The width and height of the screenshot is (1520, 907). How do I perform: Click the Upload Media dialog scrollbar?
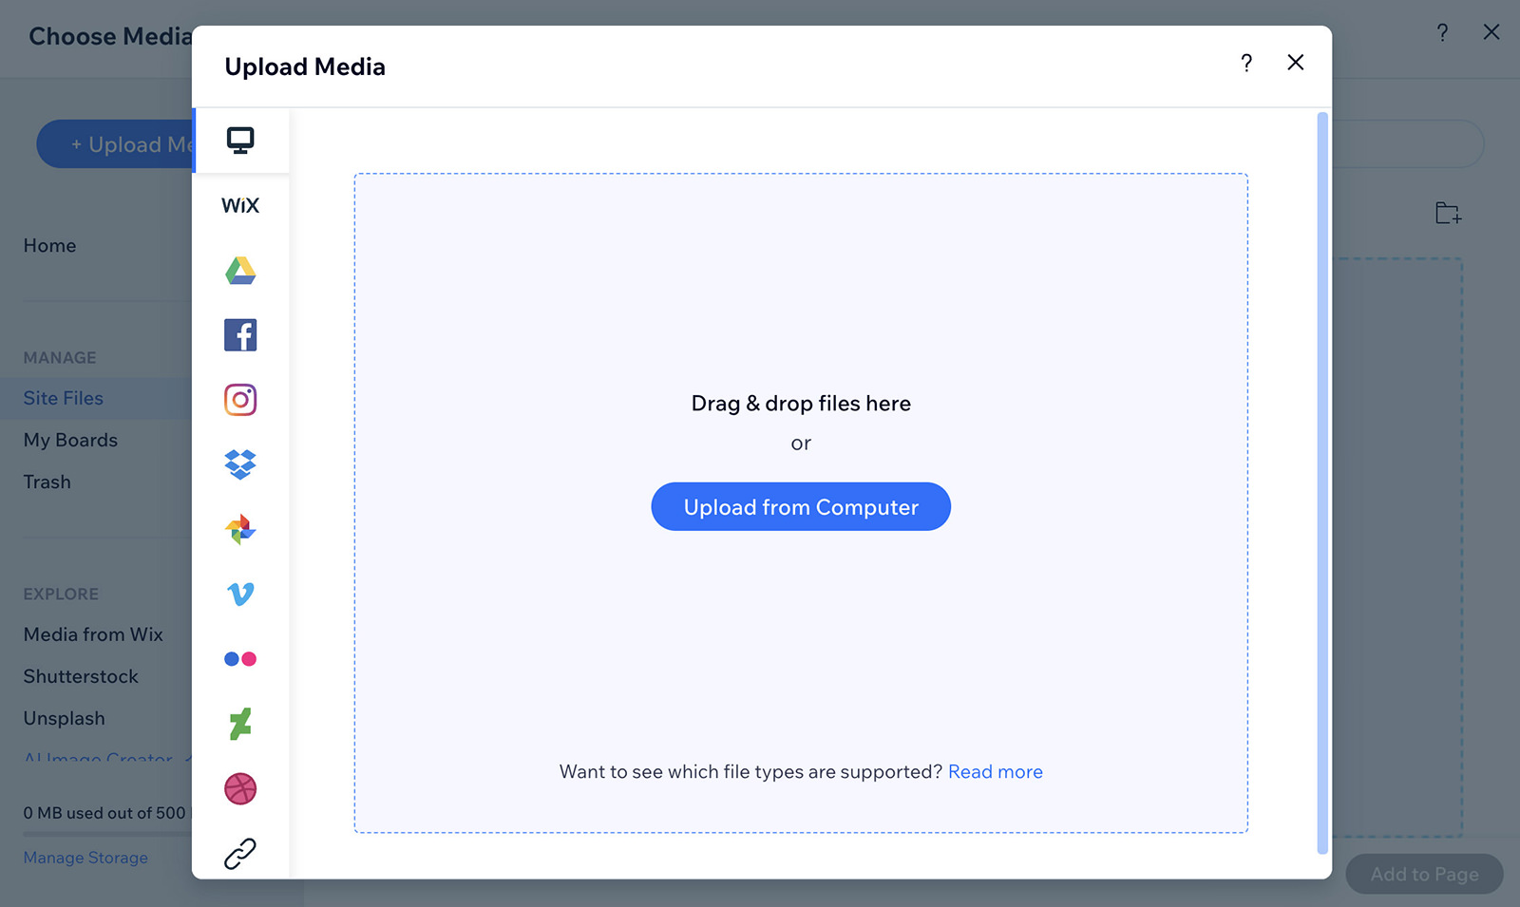1322,482
